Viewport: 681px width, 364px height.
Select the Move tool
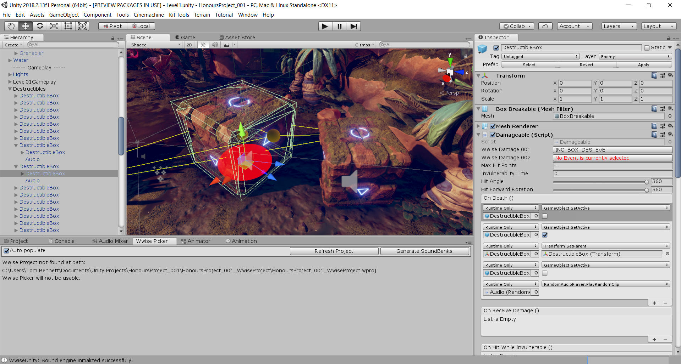pos(26,26)
